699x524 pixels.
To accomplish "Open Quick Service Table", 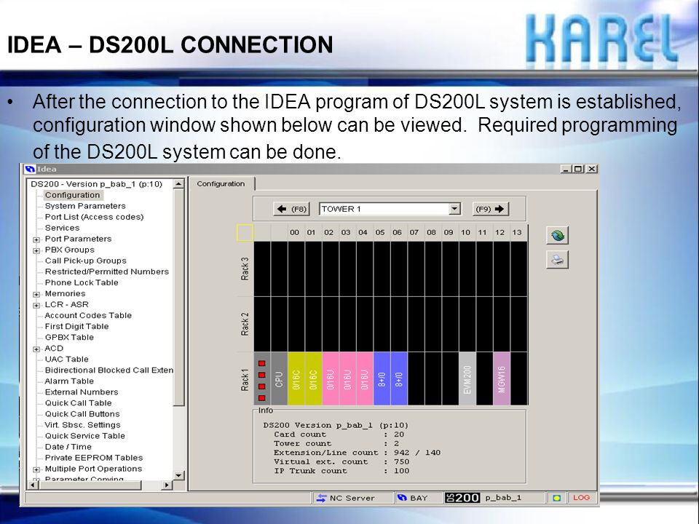I will coord(84,436).
